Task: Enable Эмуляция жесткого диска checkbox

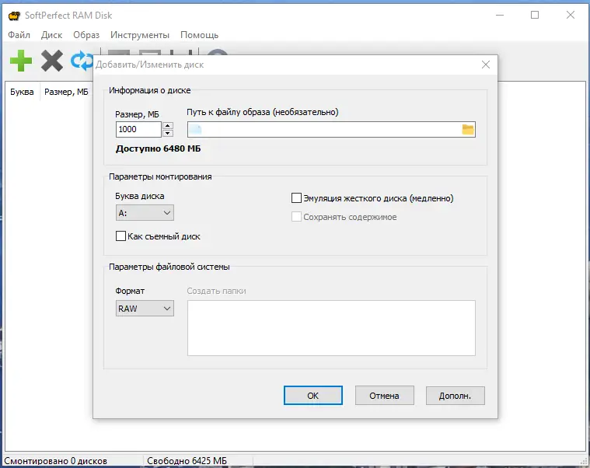Action: (296, 198)
